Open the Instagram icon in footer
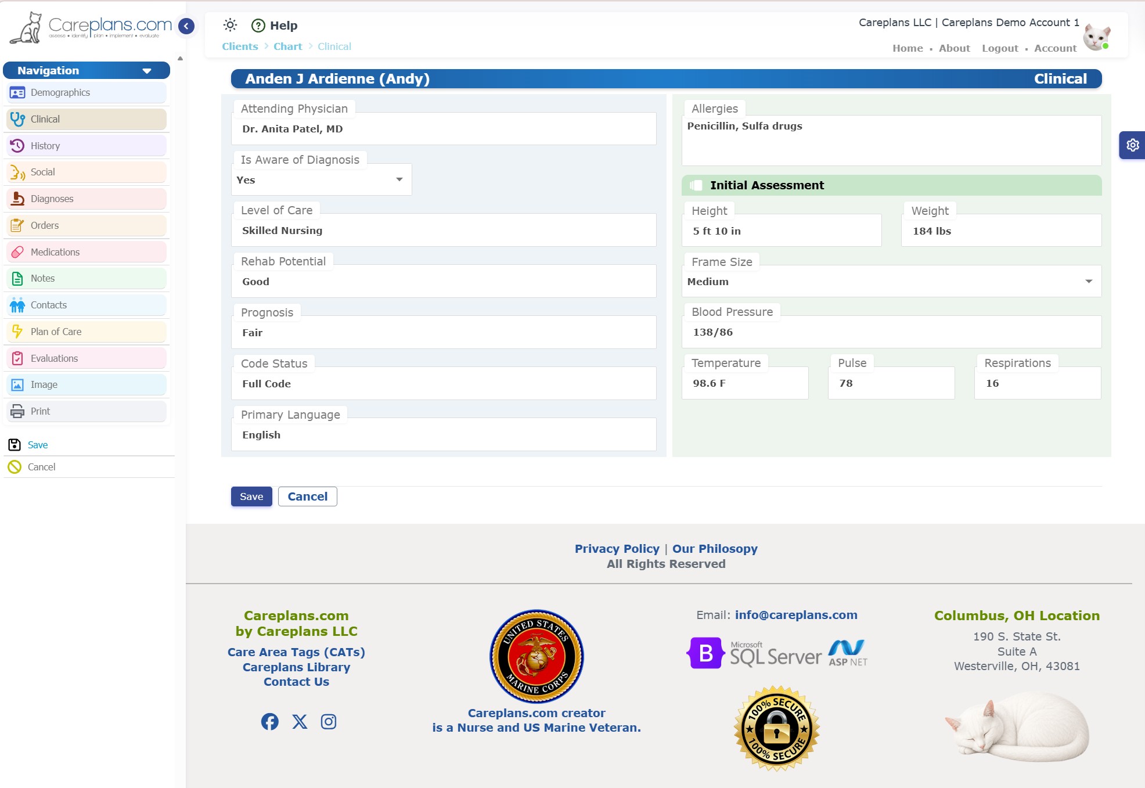Image resolution: width=1145 pixels, height=788 pixels. click(329, 722)
